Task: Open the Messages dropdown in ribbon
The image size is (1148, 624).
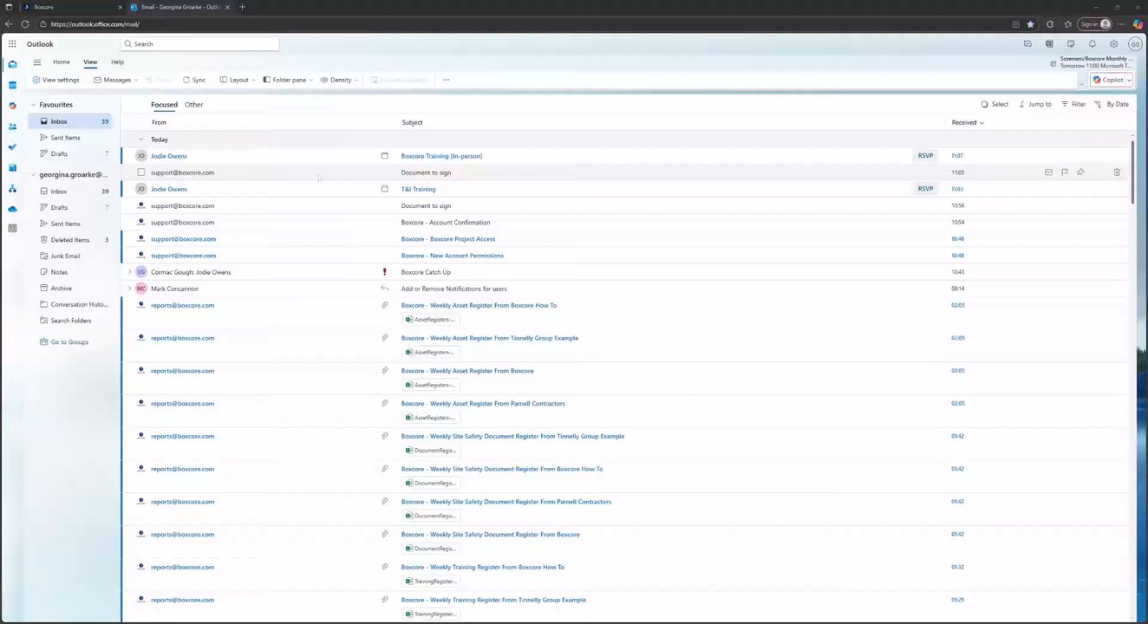Action: (116, 80)
